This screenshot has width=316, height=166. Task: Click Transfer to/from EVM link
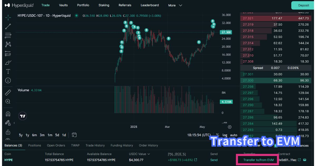point(259,160)
